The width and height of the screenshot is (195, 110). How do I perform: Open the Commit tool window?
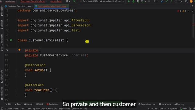2,24
